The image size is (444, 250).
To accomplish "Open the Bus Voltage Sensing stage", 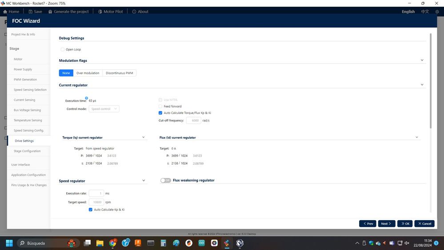I will [27, 110].
